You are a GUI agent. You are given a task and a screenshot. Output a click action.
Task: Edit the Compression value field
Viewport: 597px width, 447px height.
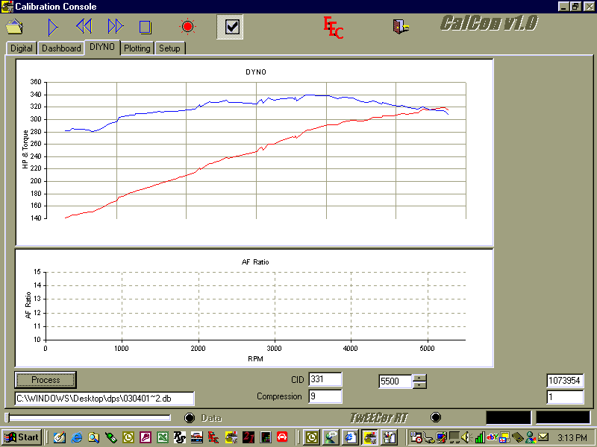pos(325,396)
